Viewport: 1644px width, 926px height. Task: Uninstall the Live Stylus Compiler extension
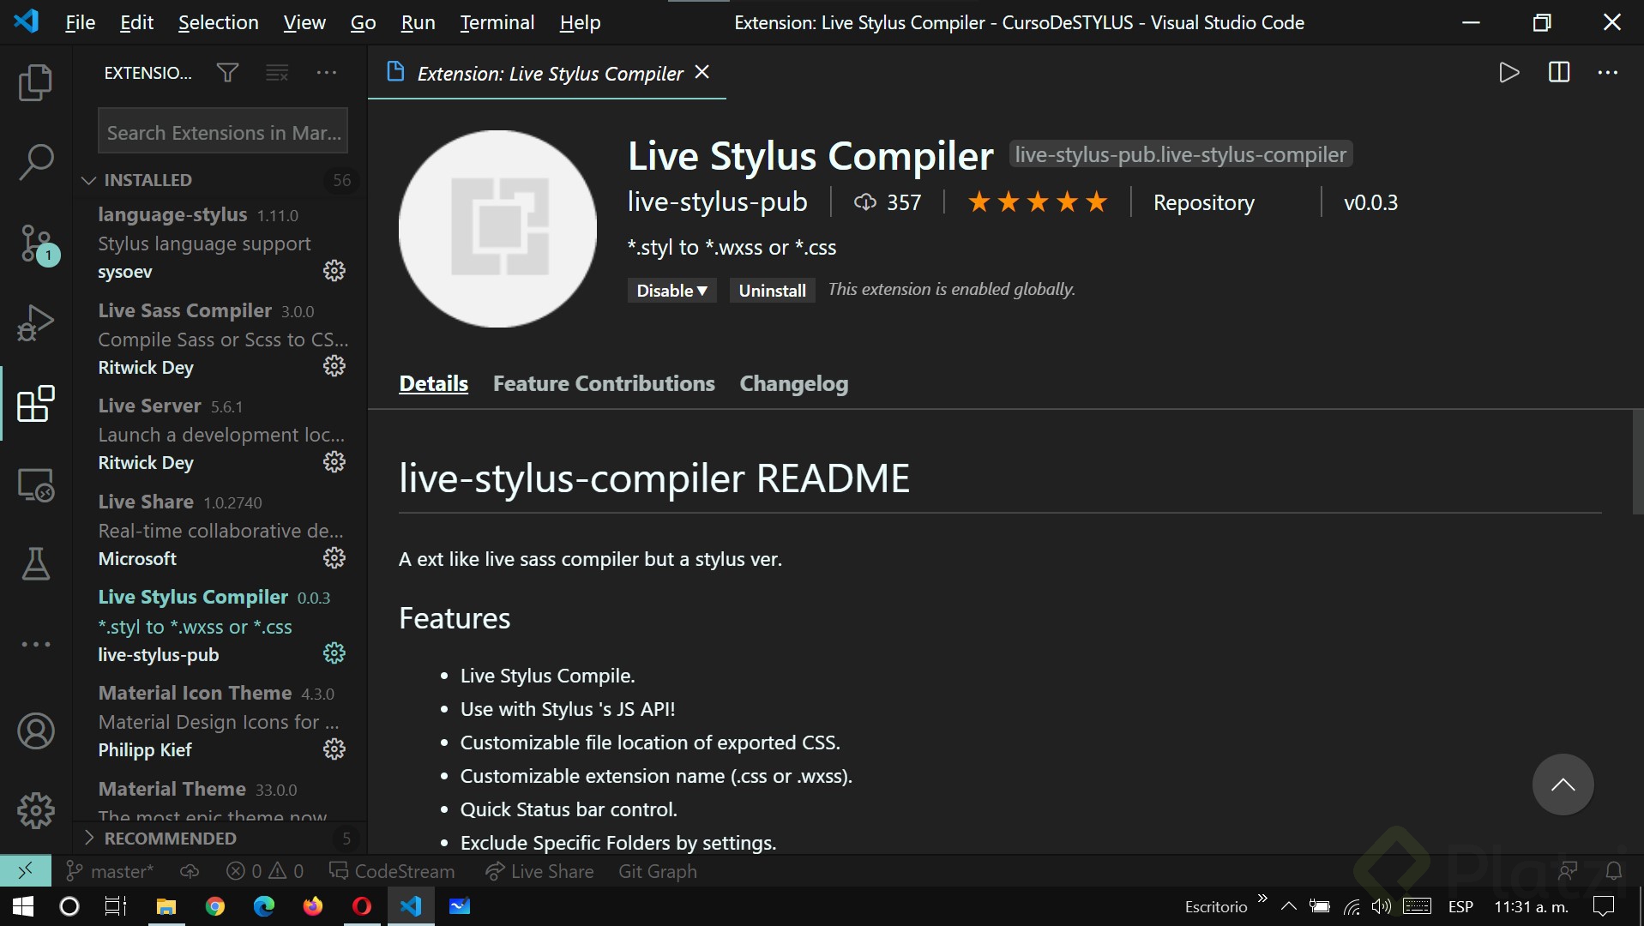(x=772, y=291)
